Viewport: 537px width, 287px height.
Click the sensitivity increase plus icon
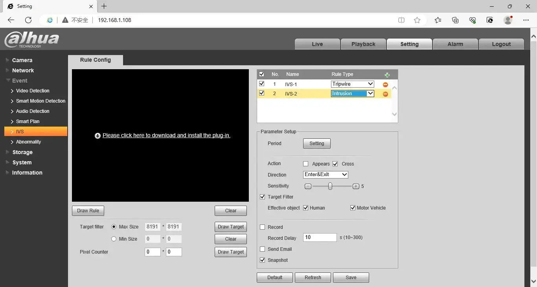356,186
